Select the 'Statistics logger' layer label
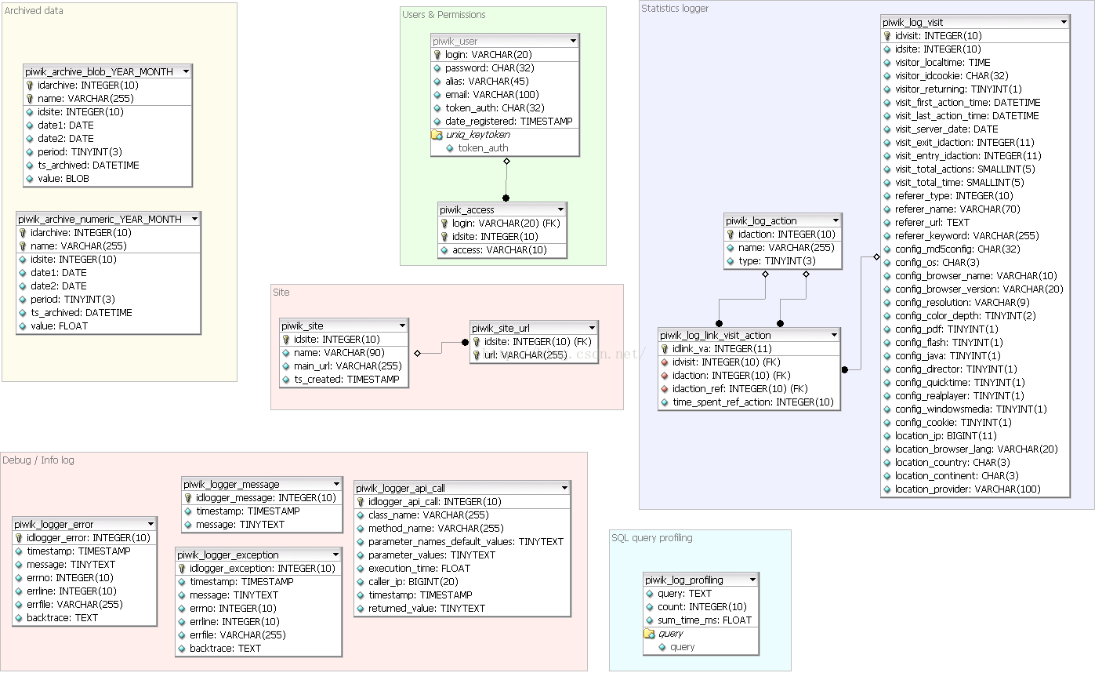The height and width of the screenshot is (691, 1113). [675, 9]
